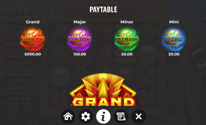Viewport: 206px width, 125px height.
Task: Click the green Minor sphere symbol
Action: tap(127, 39)
